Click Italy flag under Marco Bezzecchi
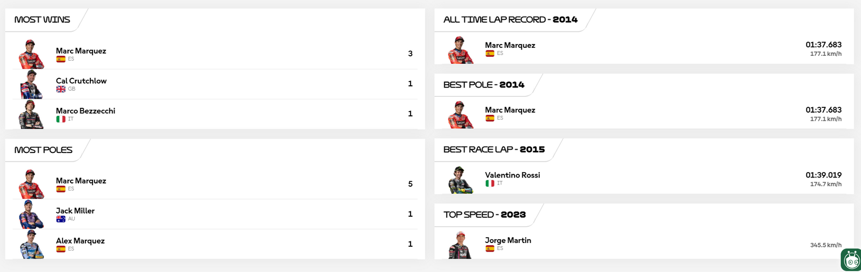The image size is (861, 272). point(61,119)
